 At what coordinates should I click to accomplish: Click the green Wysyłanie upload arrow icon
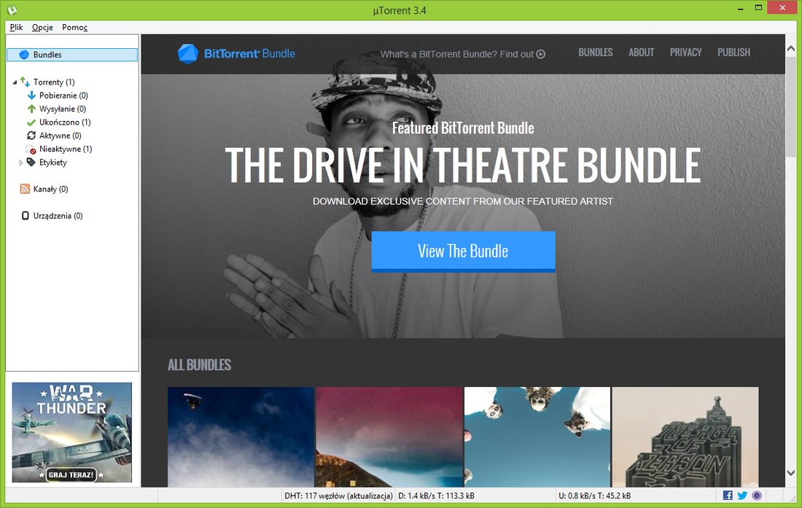[x=31, y=109]
